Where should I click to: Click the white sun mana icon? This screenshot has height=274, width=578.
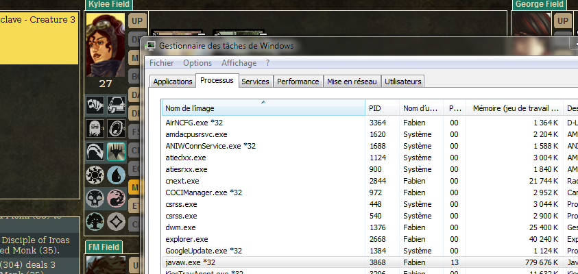click(95, 175)
